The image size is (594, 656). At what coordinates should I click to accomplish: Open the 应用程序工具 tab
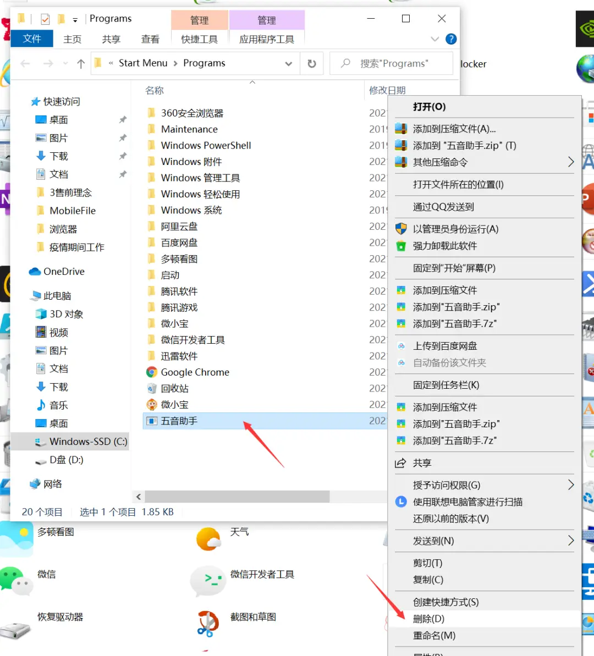(x=267, y=40)
